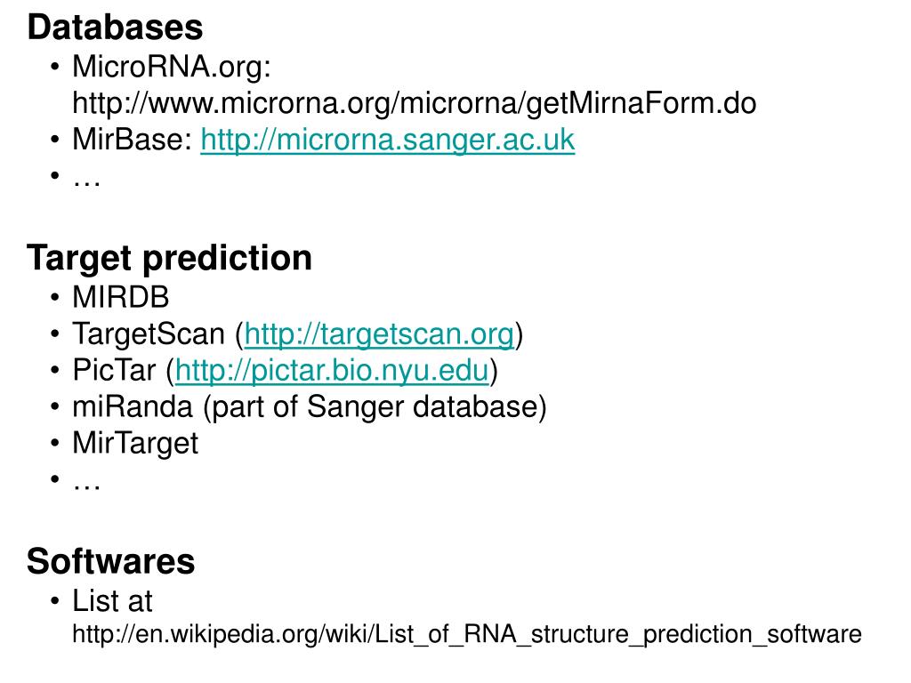
Task: Select the MirTarget list item
Action: tap(135, 444)
